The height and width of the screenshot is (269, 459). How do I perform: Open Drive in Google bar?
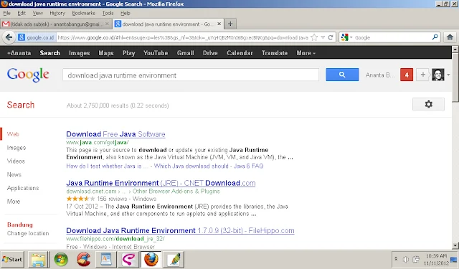pos(210,53)
